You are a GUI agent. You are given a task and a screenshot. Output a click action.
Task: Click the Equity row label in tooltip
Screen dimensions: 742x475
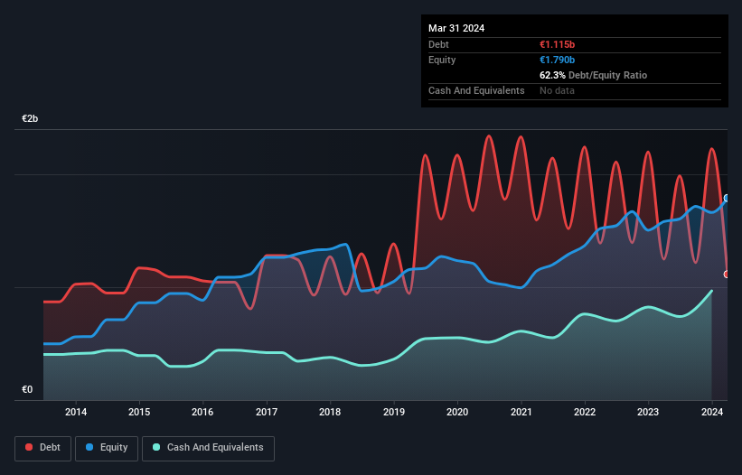pos(442,60)
